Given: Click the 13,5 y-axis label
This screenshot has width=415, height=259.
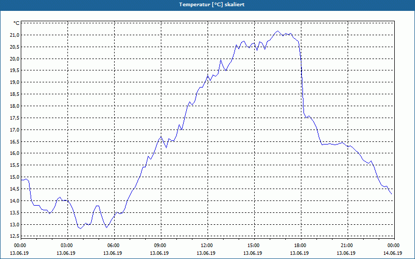Looking at the screenshot, I should (x=15, y=213).
